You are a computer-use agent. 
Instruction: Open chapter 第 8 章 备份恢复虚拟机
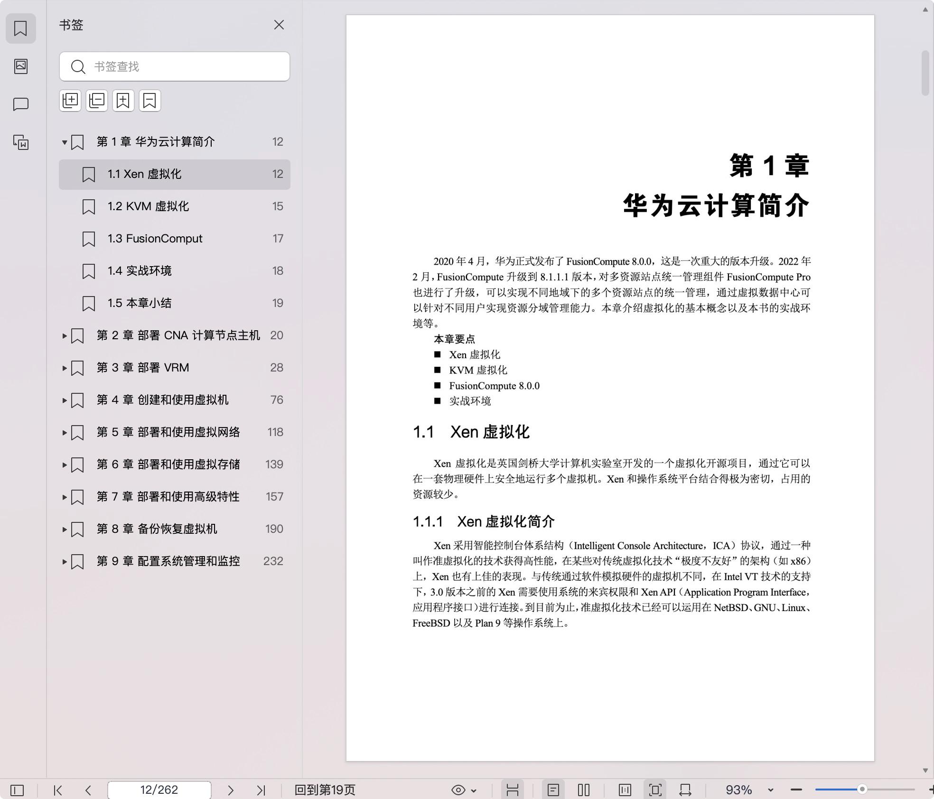tap(175, 529)
